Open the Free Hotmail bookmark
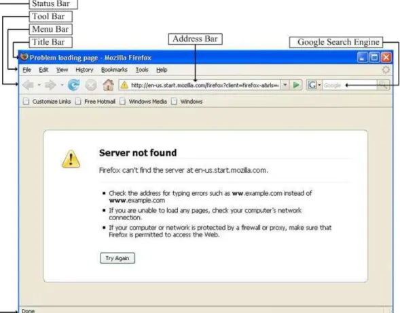This screenshot has width=400, height=313. pyautogui.click(x=95, y=102)
